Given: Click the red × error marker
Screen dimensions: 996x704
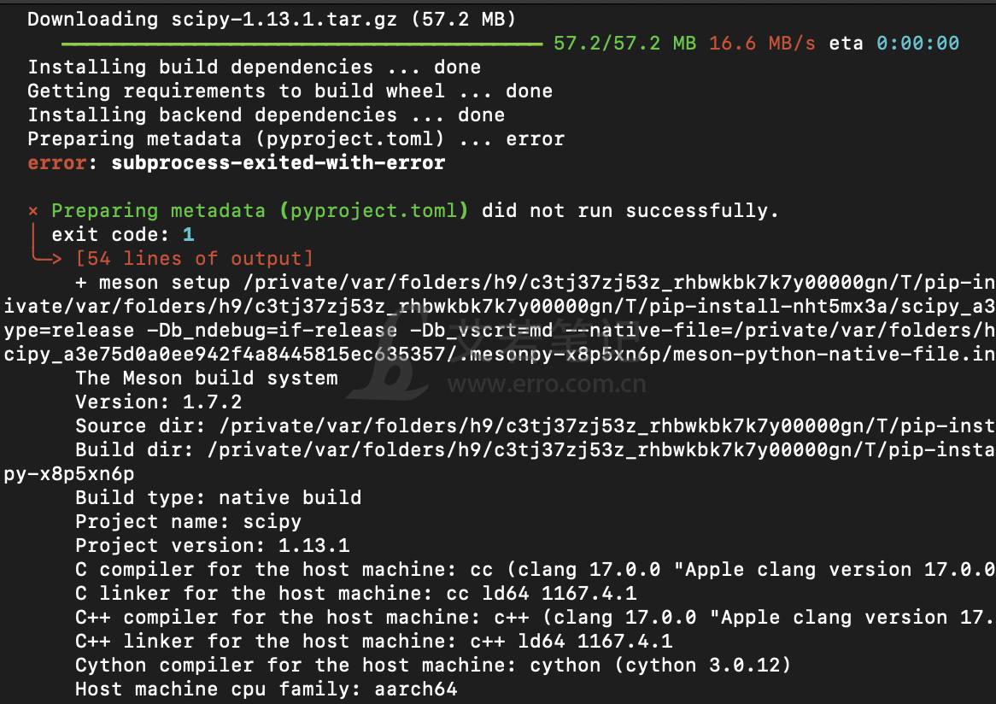Looking at the screenshot, I should [33, 210].
